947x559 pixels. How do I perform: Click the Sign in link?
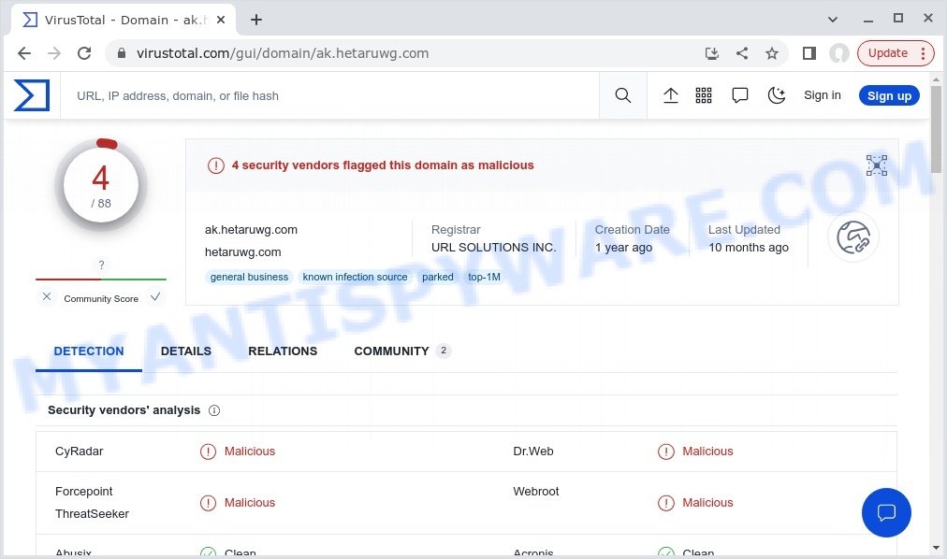coord(822,95)
